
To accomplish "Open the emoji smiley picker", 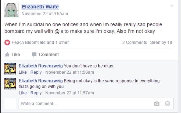I will pos(167,104).
